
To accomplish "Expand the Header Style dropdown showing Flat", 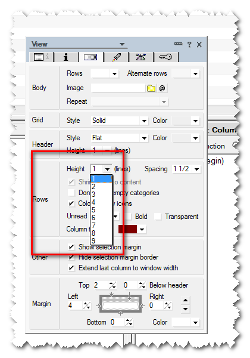I will (x=120, y=138).
